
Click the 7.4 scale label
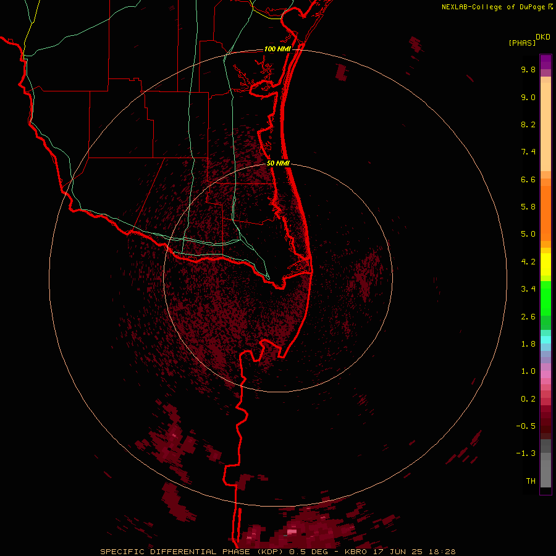coord(528,152)
